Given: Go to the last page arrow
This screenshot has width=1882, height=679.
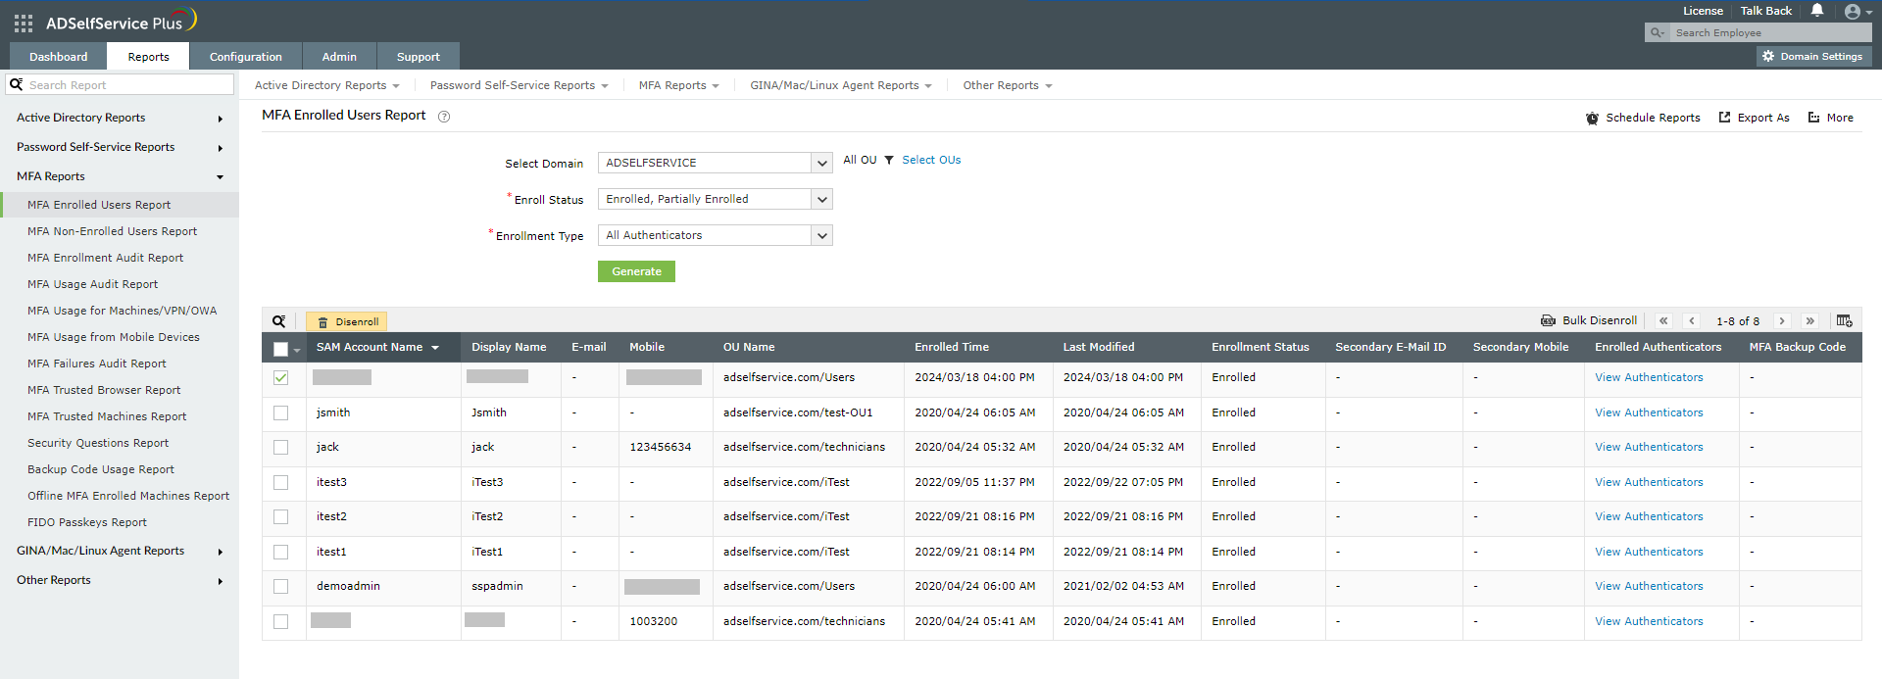Looking at the screenshot, I should (x=1809, y=321).
